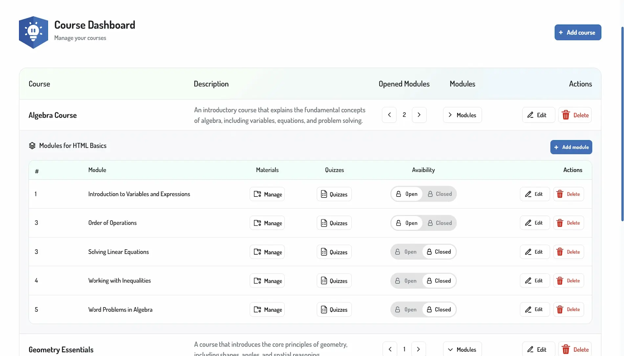Click the layers icon beside Modules for HTML Basics
Image resolution: width=624 pixels, height=356 pixels.
coord(32,146)
